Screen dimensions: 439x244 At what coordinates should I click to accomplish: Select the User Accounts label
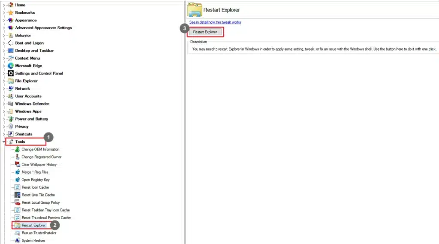coord(28,96)
